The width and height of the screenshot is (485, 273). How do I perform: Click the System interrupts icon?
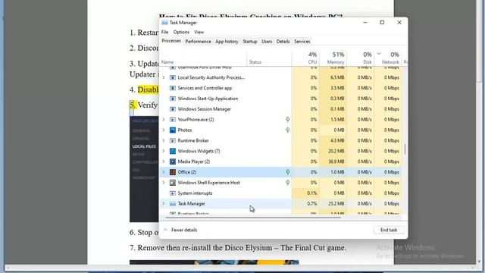point(173,193)
